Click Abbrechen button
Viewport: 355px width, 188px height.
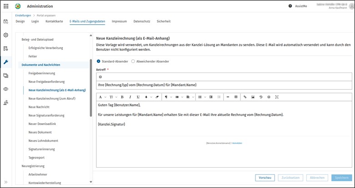[x=317, y=178]
